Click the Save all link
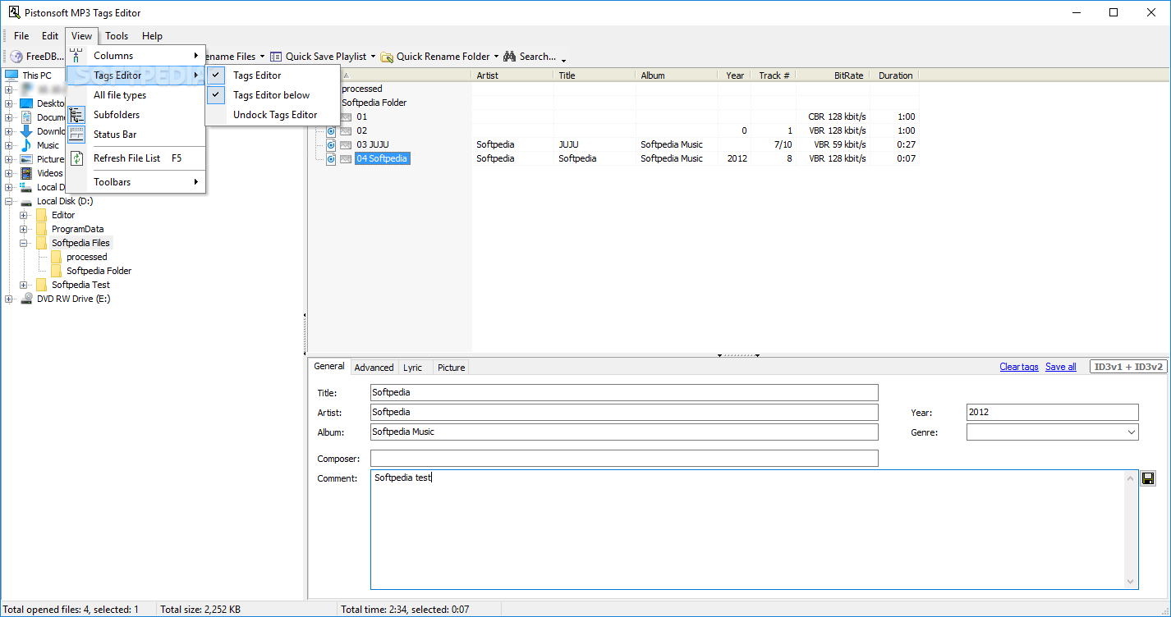 (1060, 367)
